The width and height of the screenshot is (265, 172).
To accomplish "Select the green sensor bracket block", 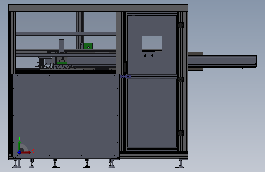I will (88, 46).
